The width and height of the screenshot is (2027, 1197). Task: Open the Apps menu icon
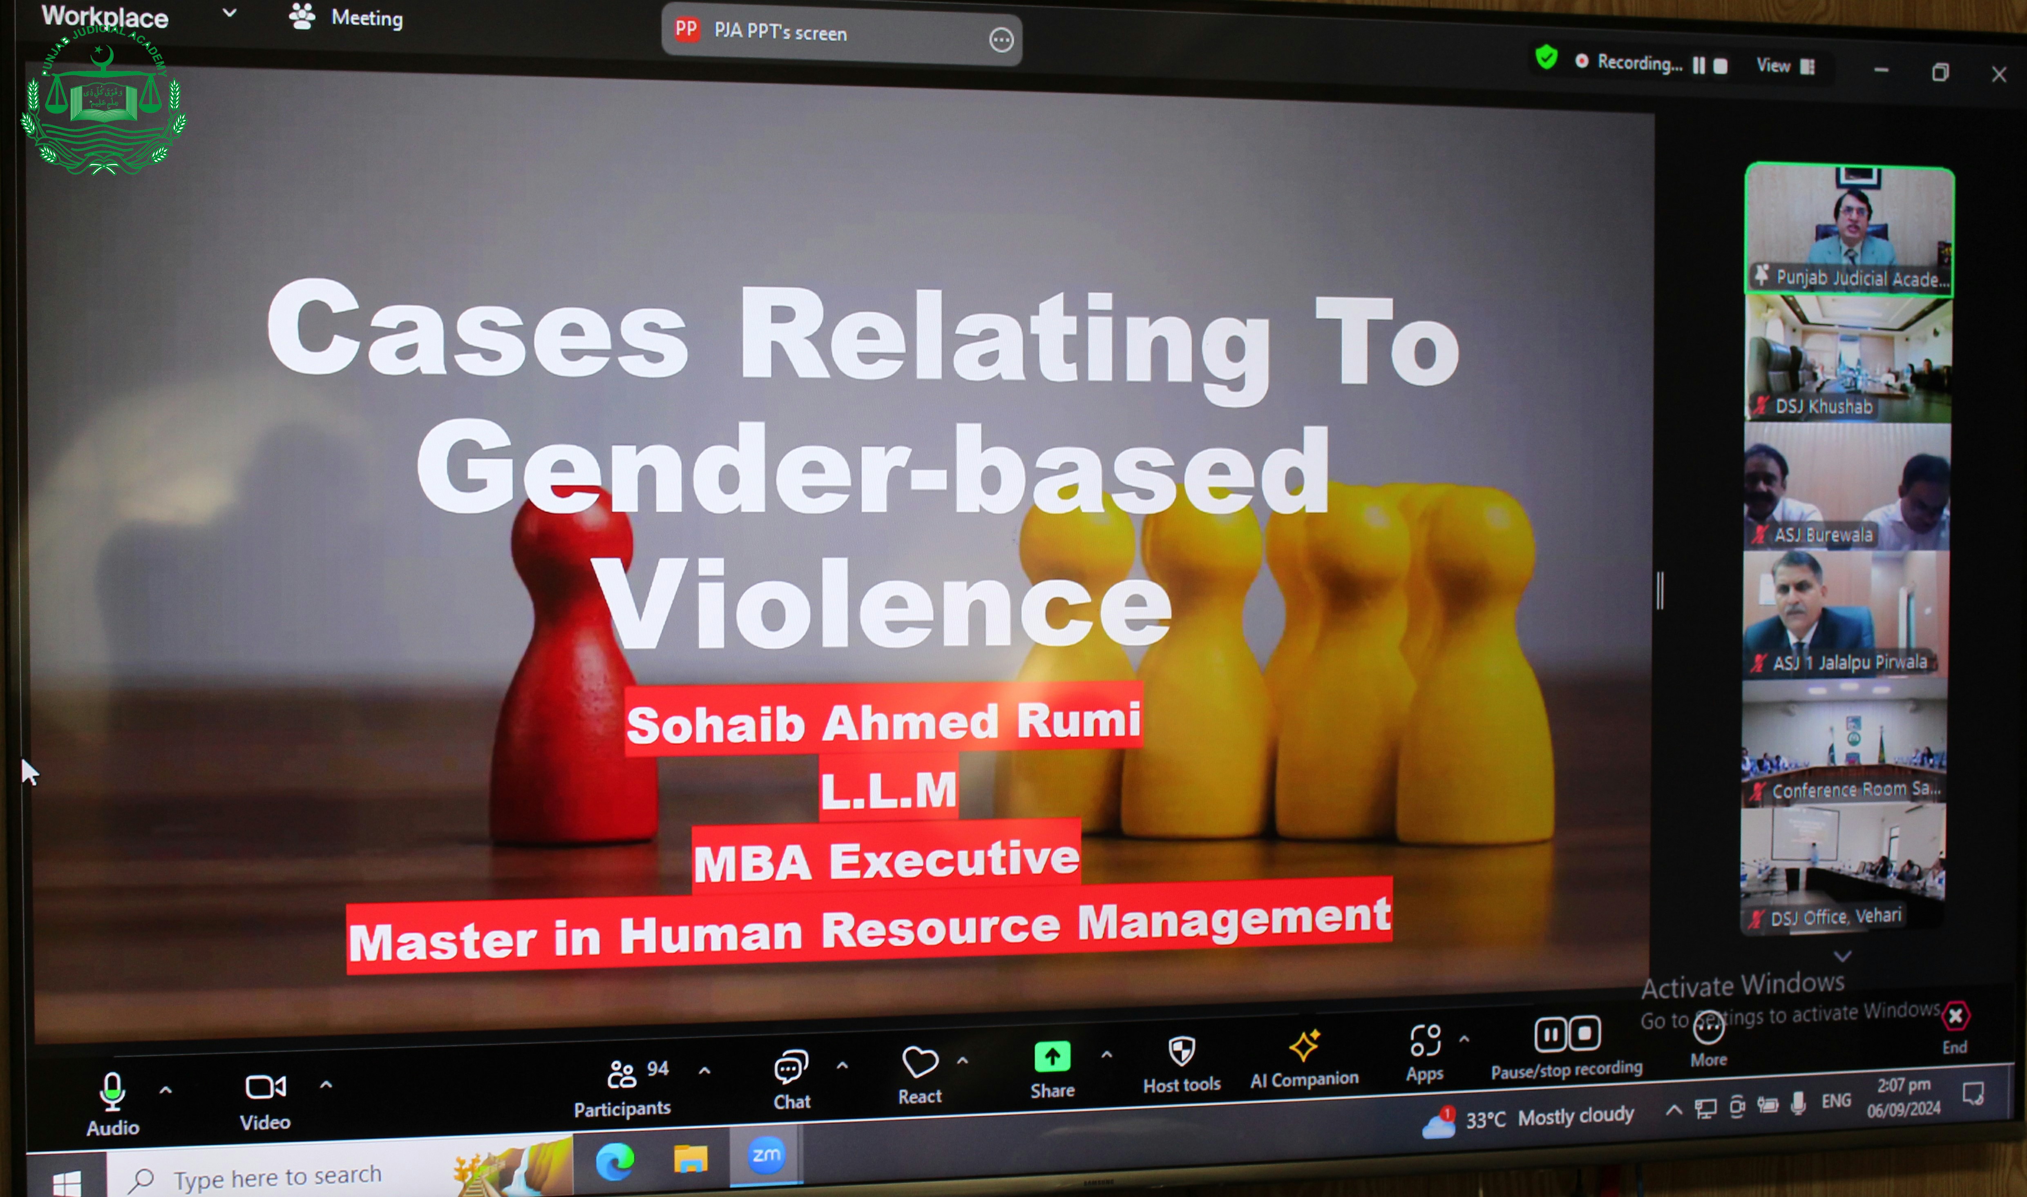1425,1041
